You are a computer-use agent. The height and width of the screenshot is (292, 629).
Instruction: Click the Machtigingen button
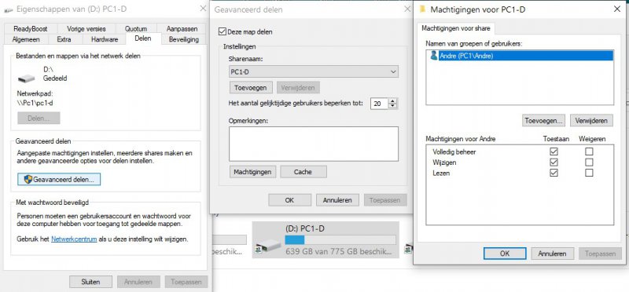(x=252, y=172)
